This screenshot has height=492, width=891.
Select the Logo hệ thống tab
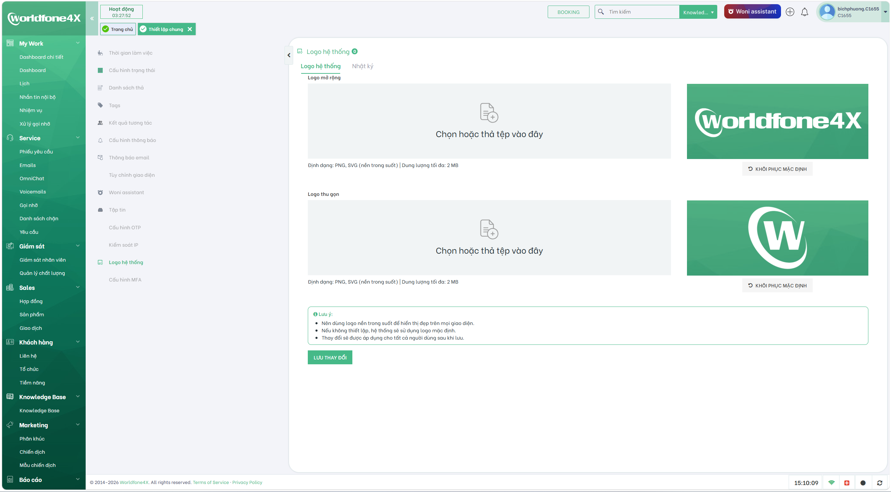pos(321,66)
